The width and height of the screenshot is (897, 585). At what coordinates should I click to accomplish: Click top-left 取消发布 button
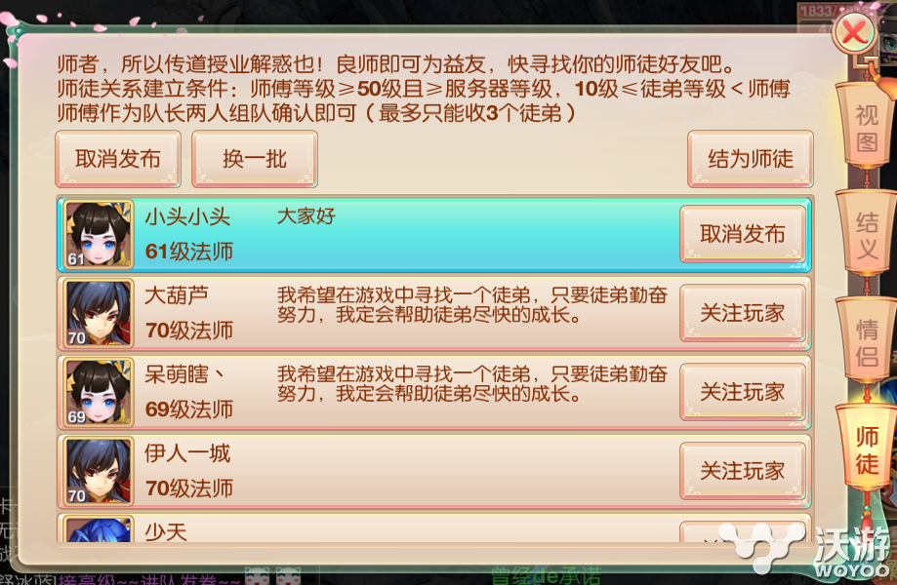[118, 159]
